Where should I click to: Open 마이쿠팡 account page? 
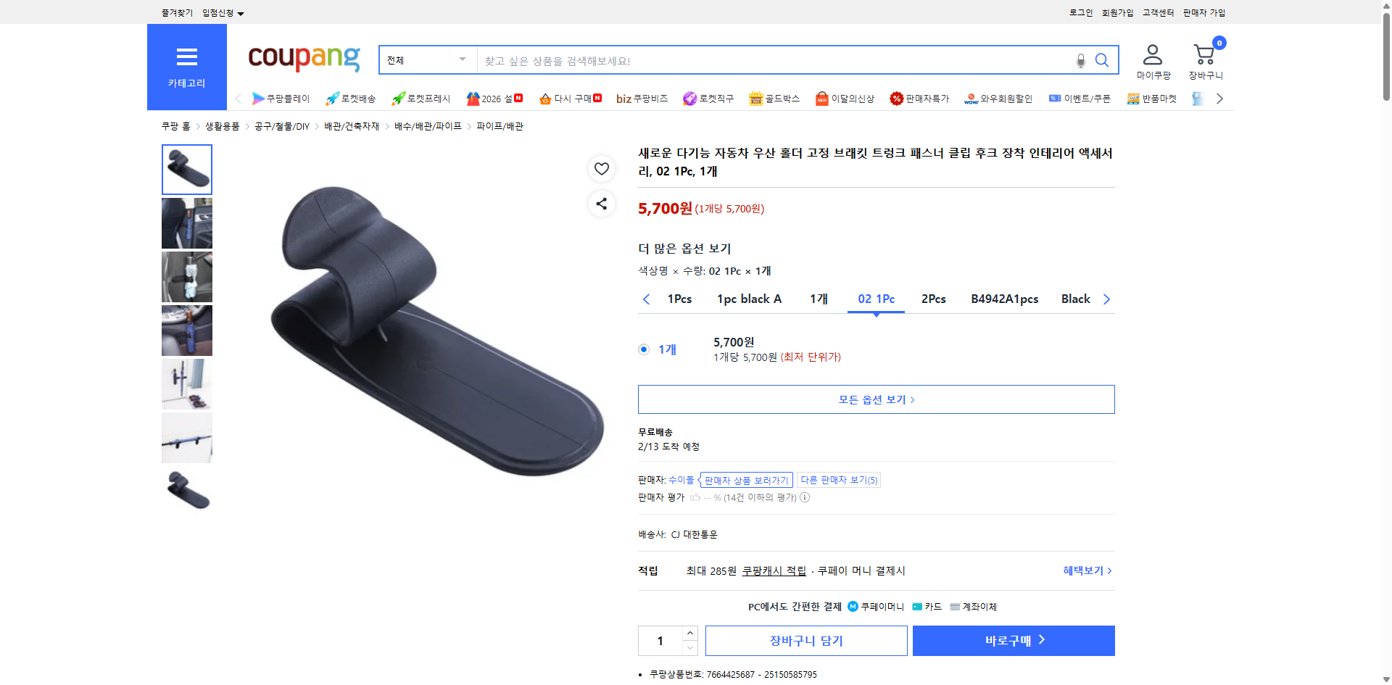[1151, 59]
